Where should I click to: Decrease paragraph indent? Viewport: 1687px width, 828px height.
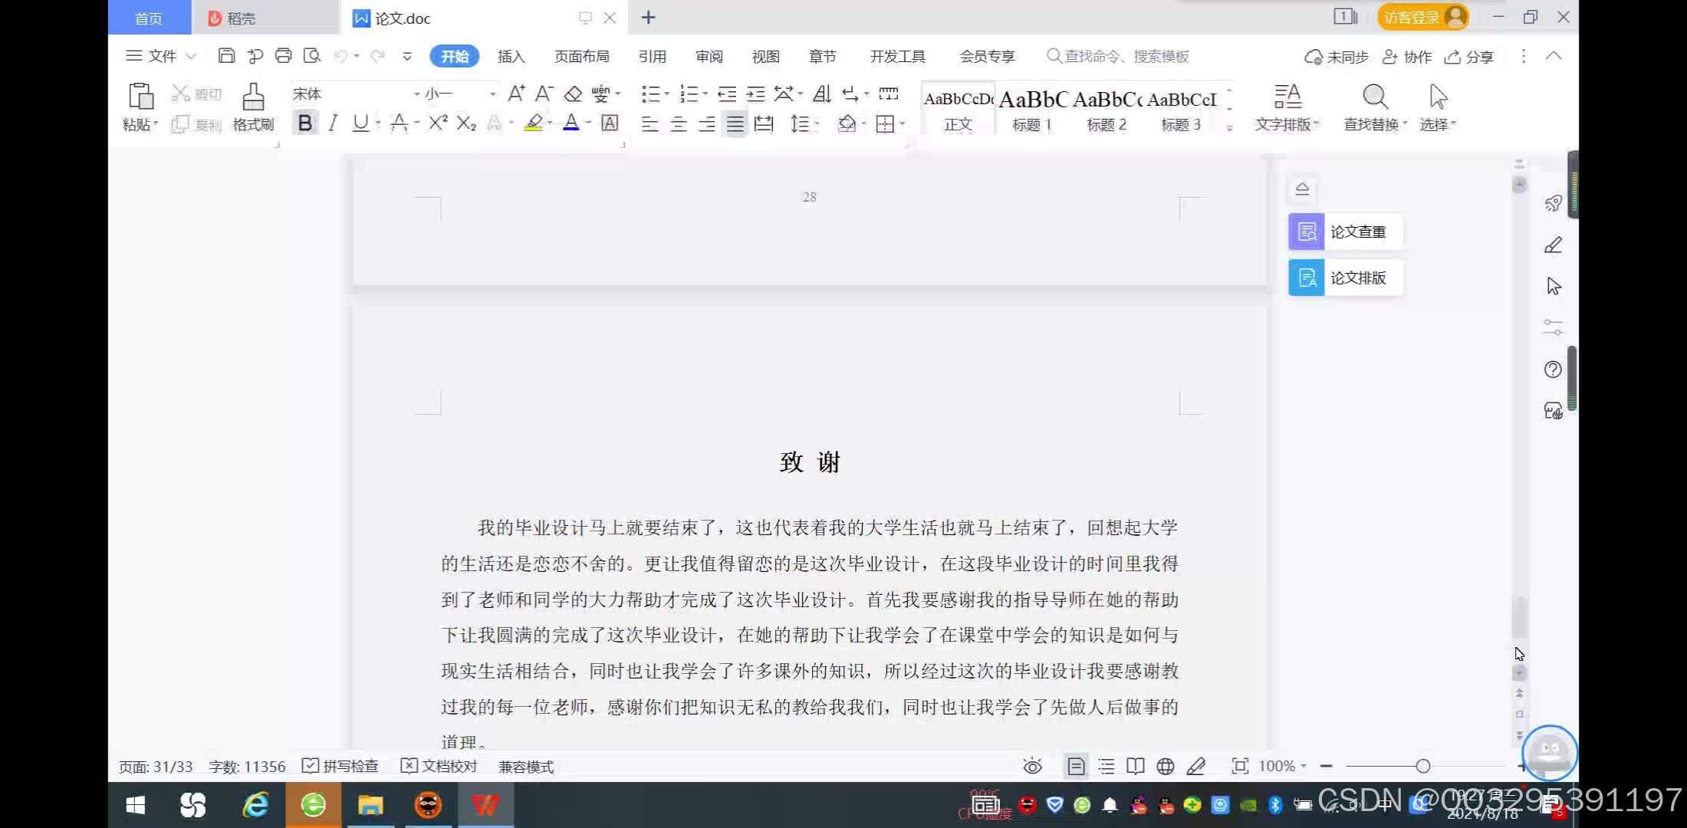click(727, 94)
